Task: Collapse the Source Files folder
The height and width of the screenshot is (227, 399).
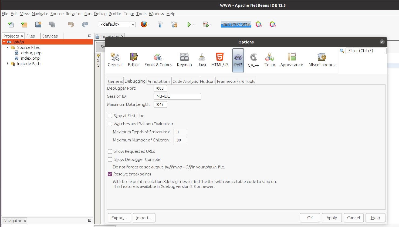Action: coord(8,47)
